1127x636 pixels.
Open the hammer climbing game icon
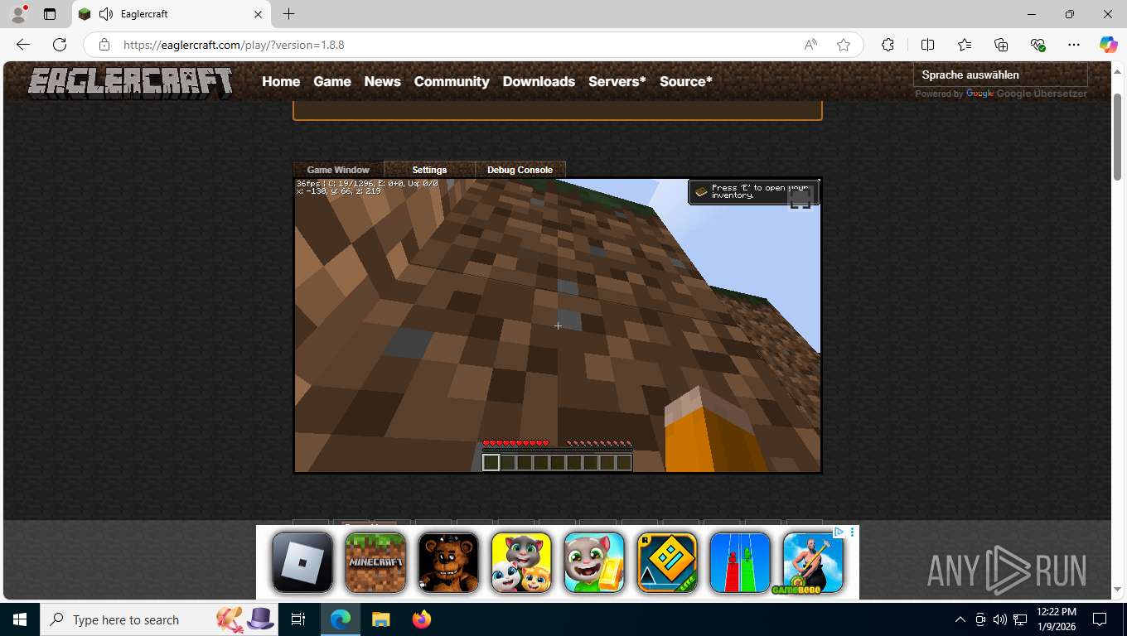[x=813, y=562]
